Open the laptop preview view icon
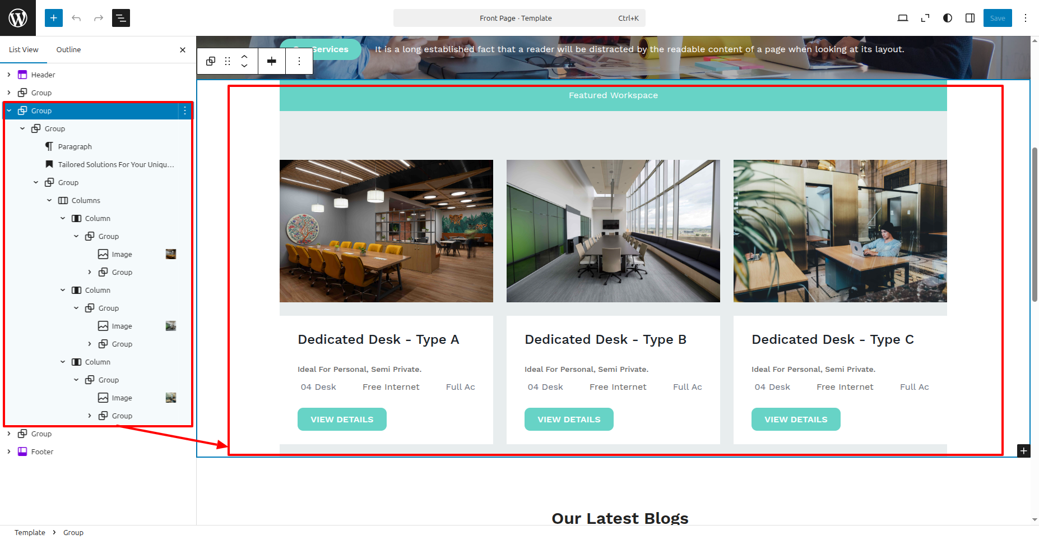This screenshot has height=539, width=1039. 902,18
